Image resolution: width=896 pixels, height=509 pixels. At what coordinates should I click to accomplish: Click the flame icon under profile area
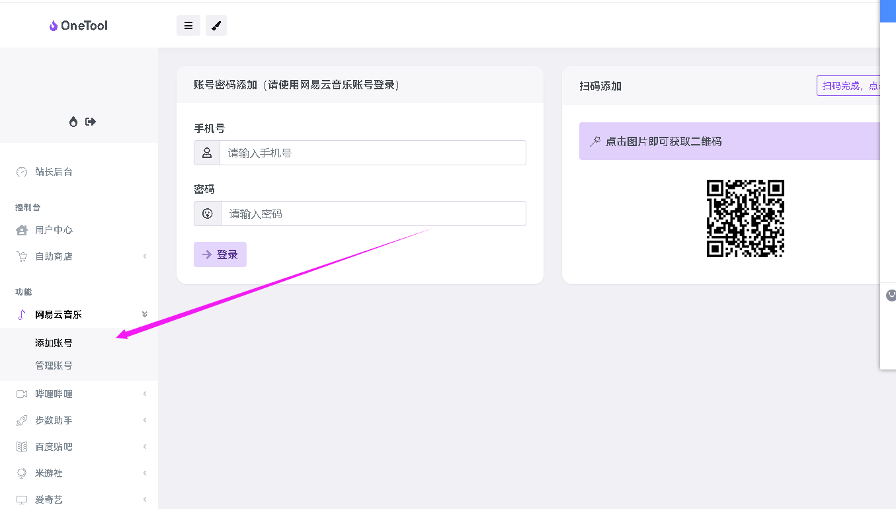[x=73, y=122]
